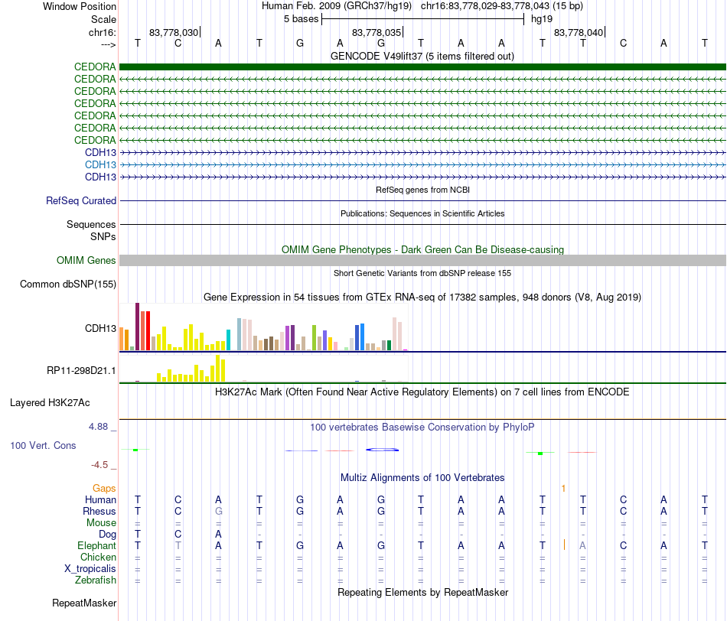Viewport: 727px width, 621px height.
Task: Click the OMIM Genes track label
Action: [x=86, y=261]
